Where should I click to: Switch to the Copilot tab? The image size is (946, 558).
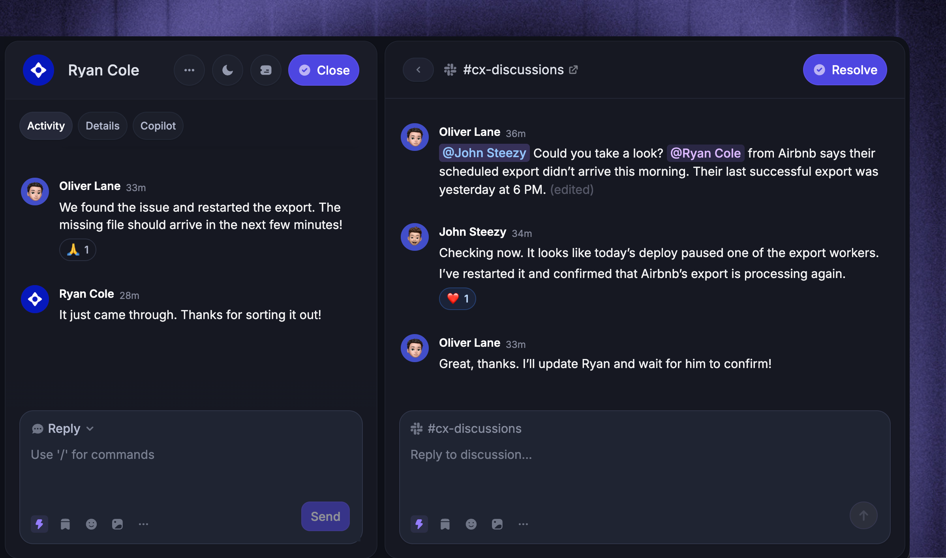(158, 126)
